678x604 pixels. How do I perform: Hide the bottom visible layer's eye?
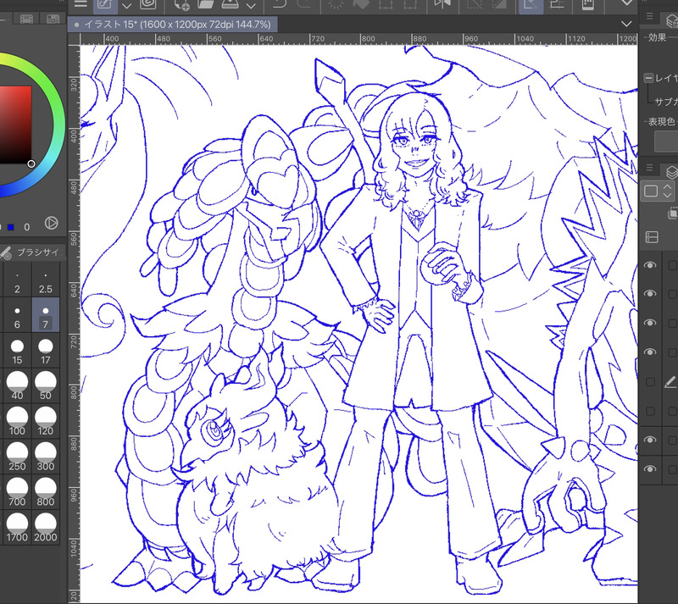(650, 469)
